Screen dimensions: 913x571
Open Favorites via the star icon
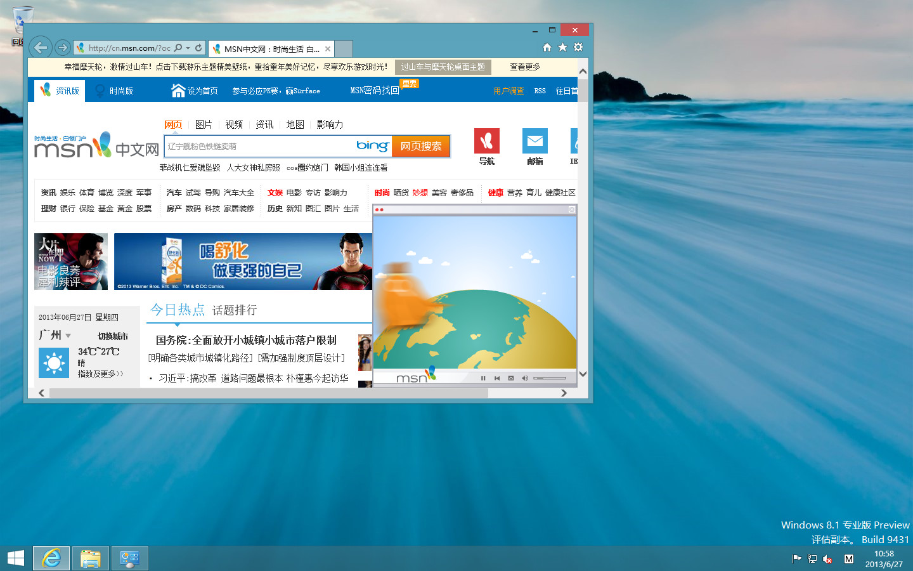point(562,48)
